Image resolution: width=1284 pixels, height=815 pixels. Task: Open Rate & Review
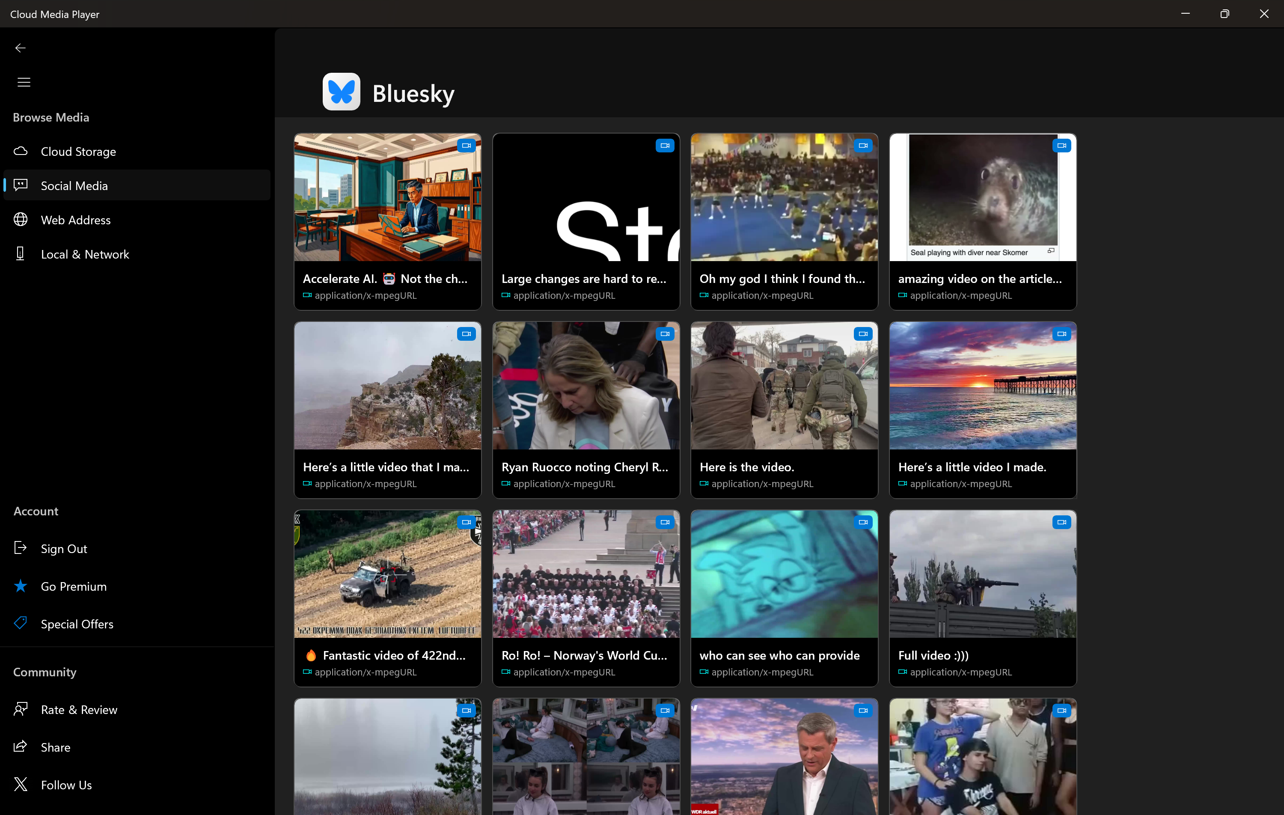[137, 709]
